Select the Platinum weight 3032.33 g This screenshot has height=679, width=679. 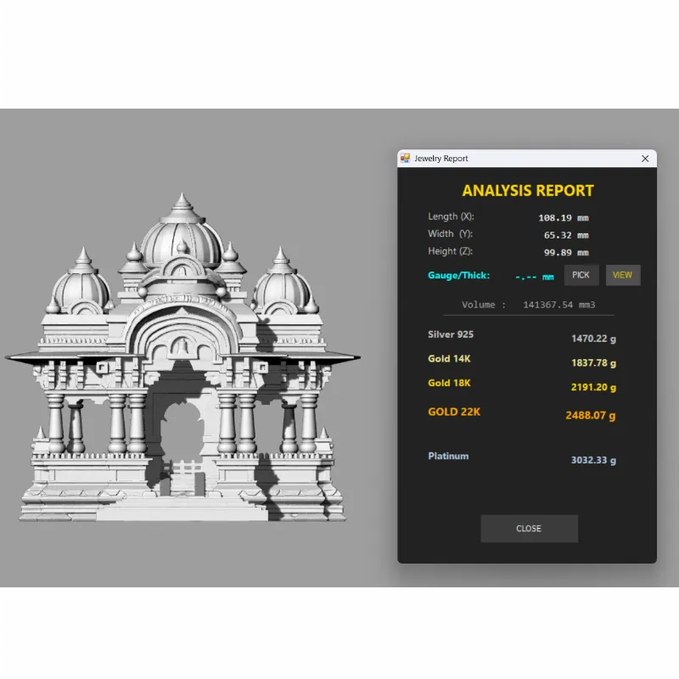click(593, 461)
